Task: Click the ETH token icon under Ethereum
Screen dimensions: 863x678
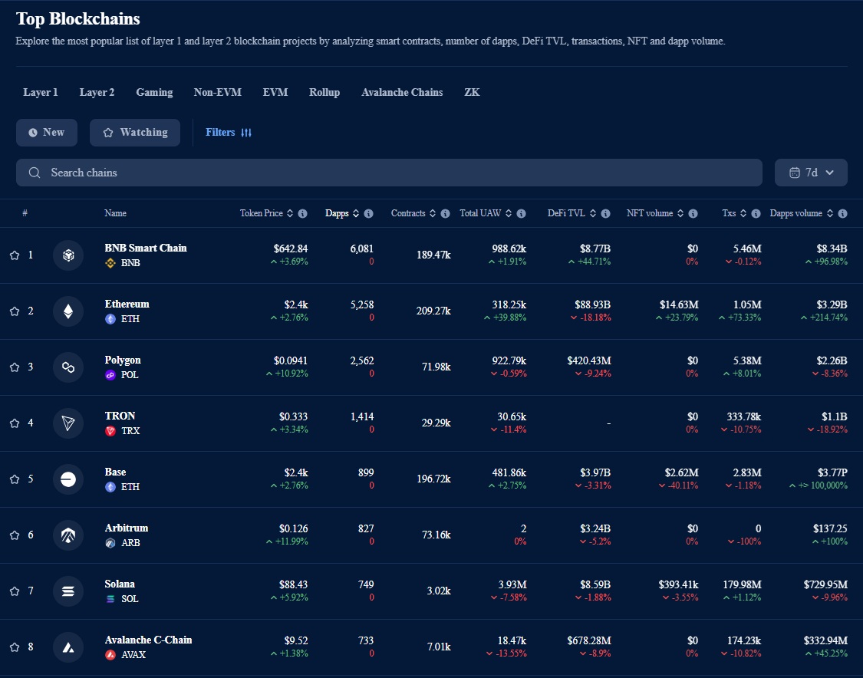Action: point(110,319)
